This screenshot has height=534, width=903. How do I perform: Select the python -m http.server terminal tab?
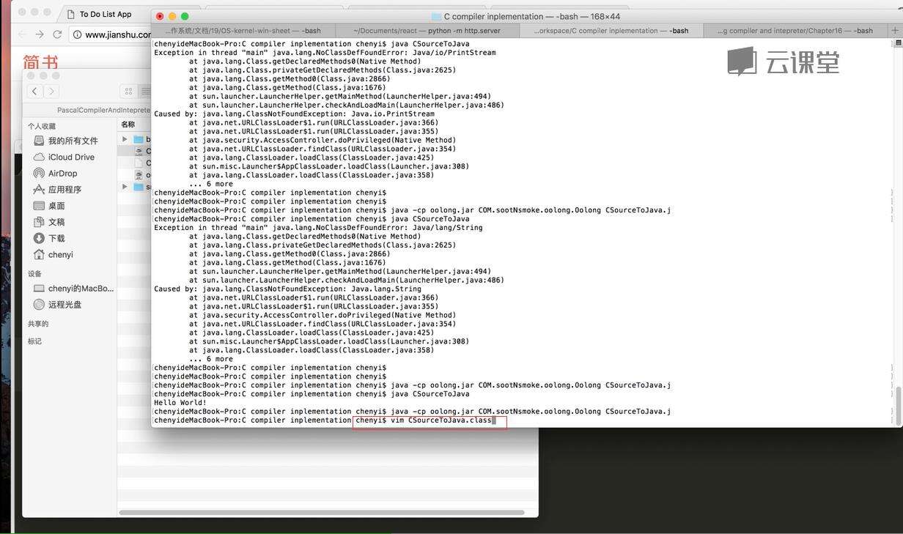427,31
